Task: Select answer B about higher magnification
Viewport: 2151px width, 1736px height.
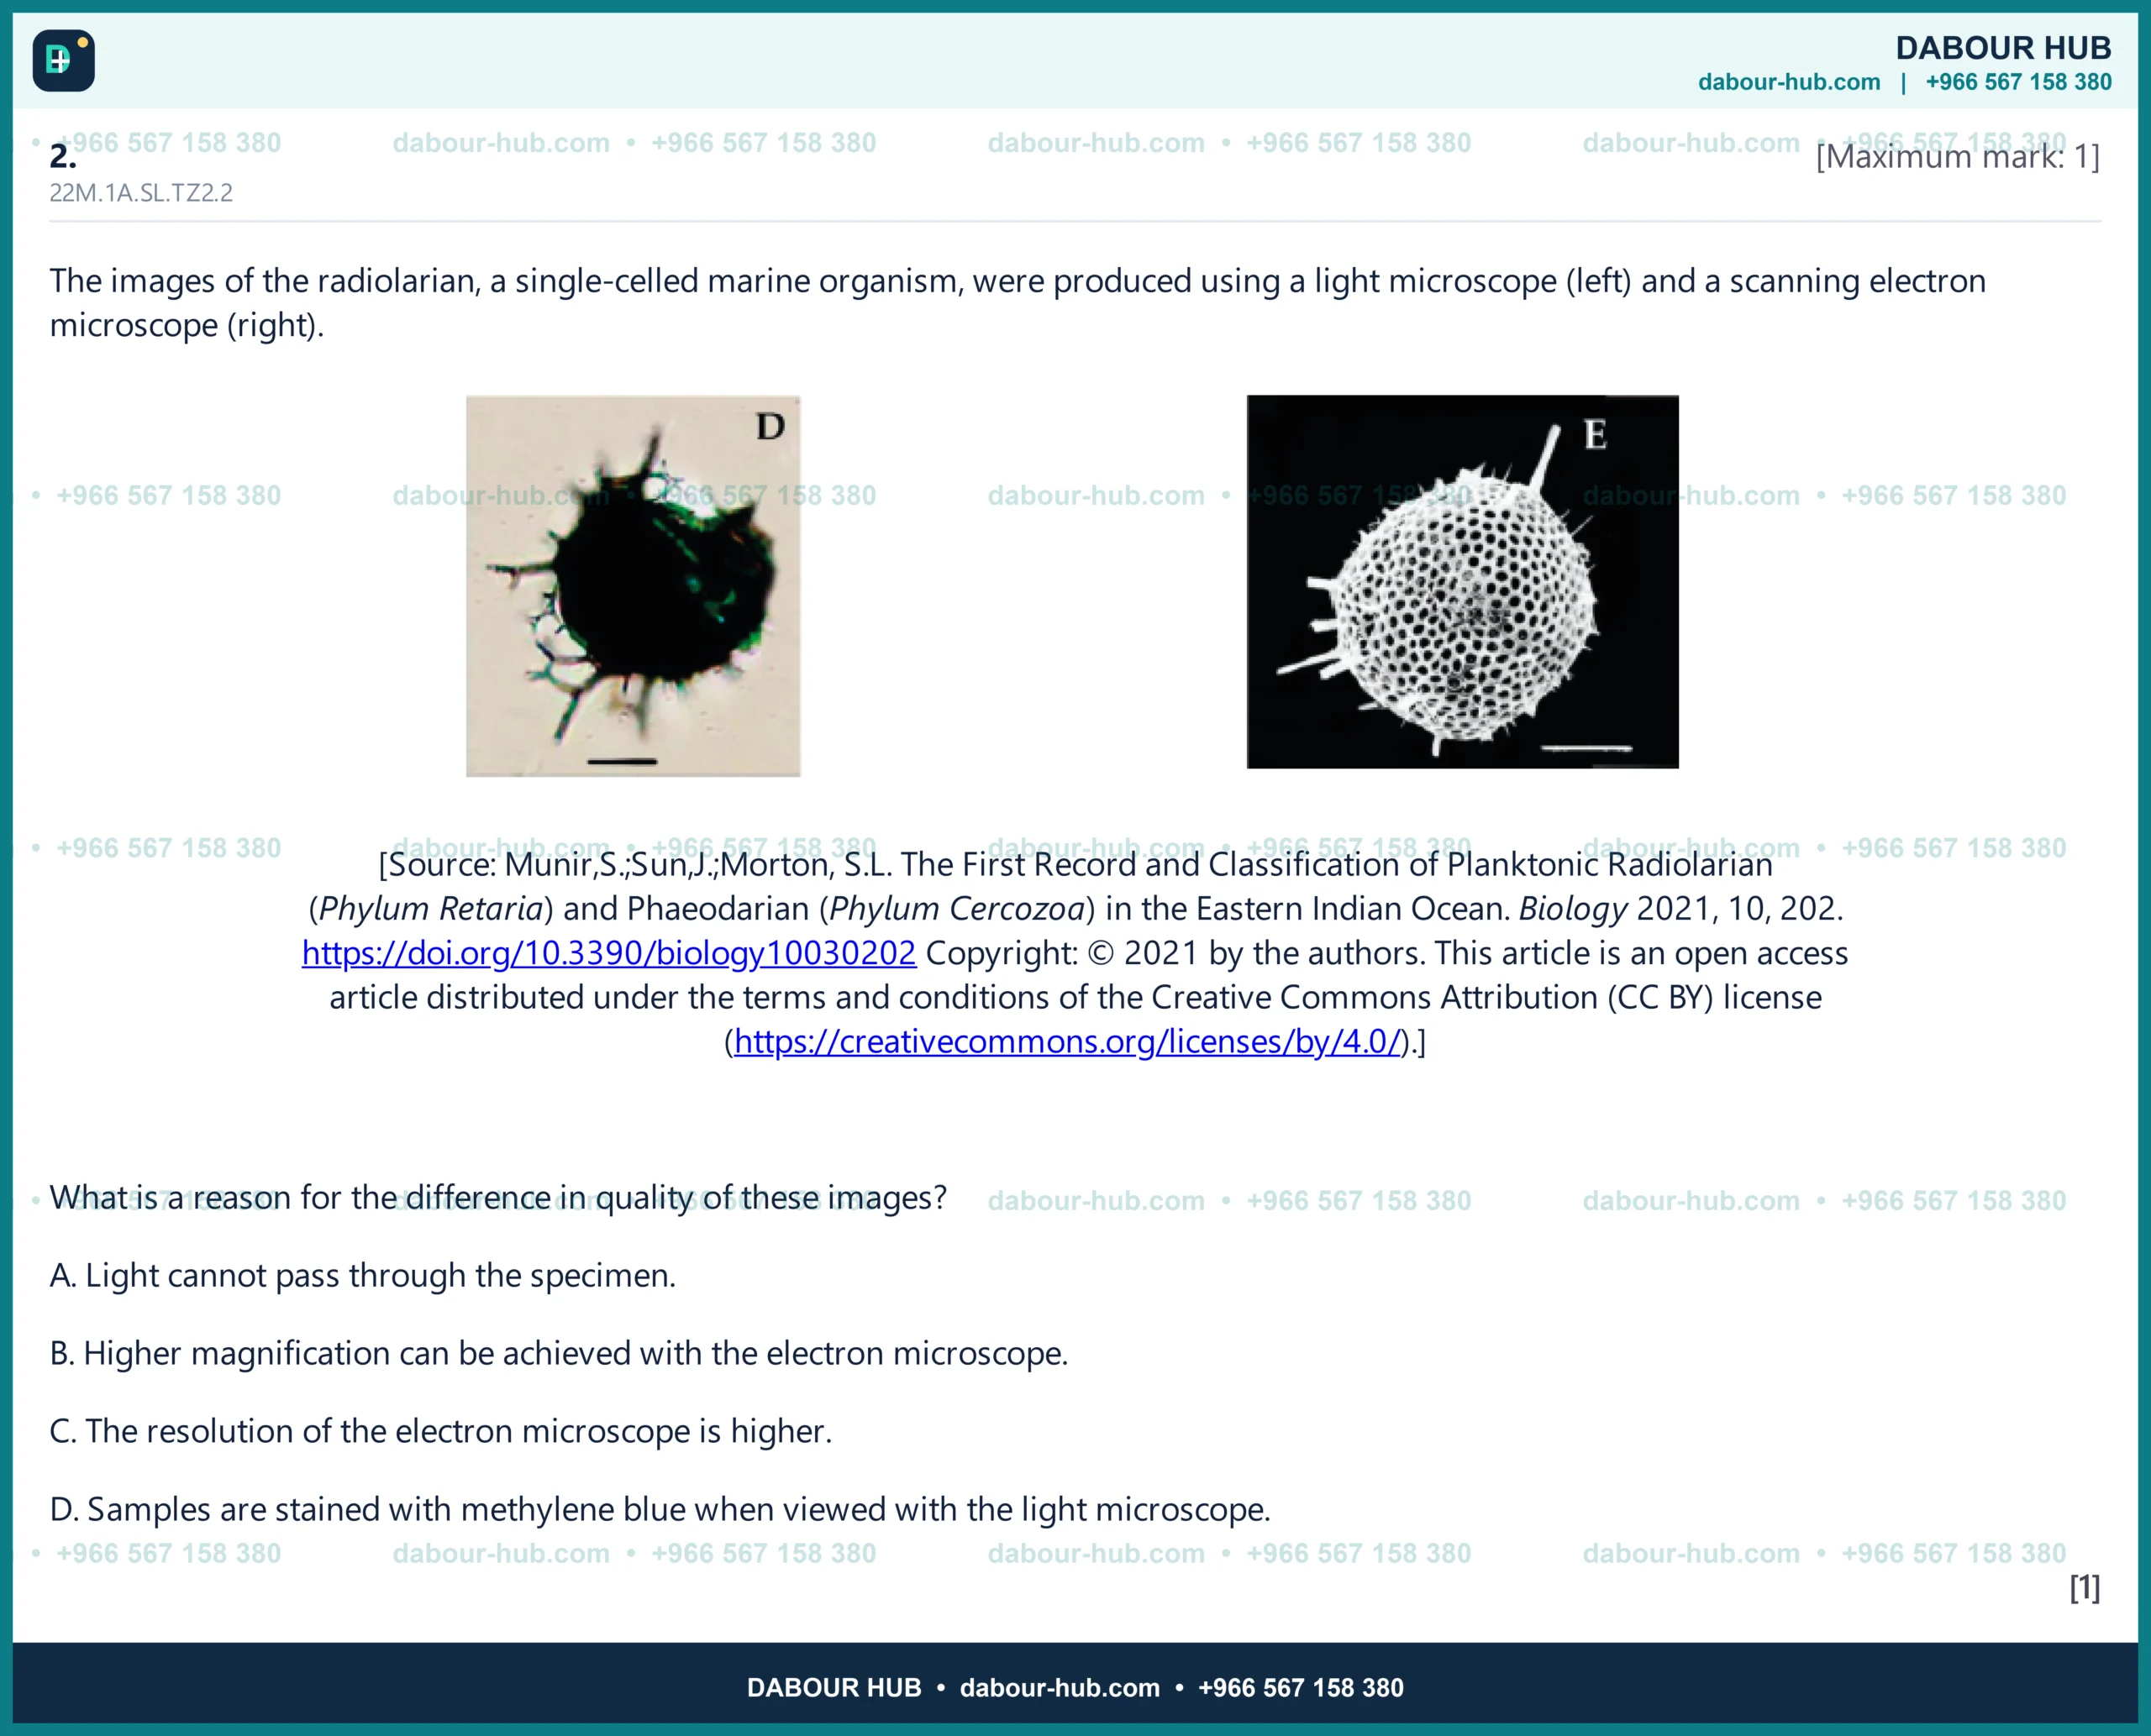Action: pyautogui.click(x=560, y=1354)
